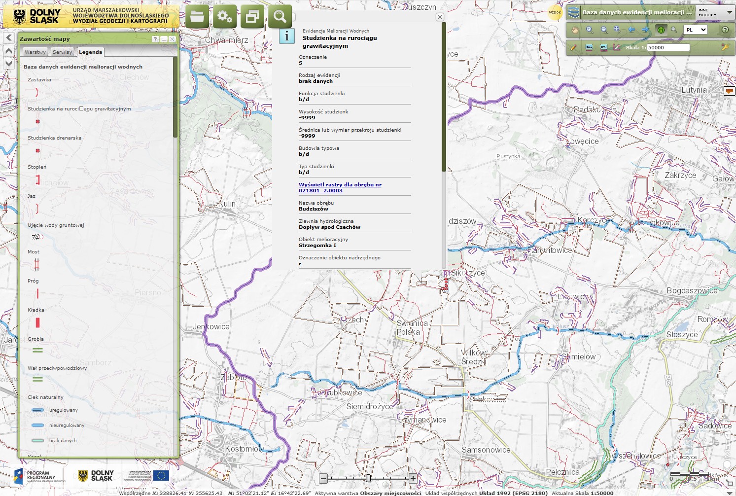This screenshot has width=736, height=496.
Task: Click the European Union flag logo in the footer
Action: [x=161, y=475]
